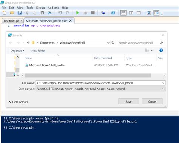Open the View menu
Screen dimensions: 179x143
pyautogui.click(x=20, y=8)
